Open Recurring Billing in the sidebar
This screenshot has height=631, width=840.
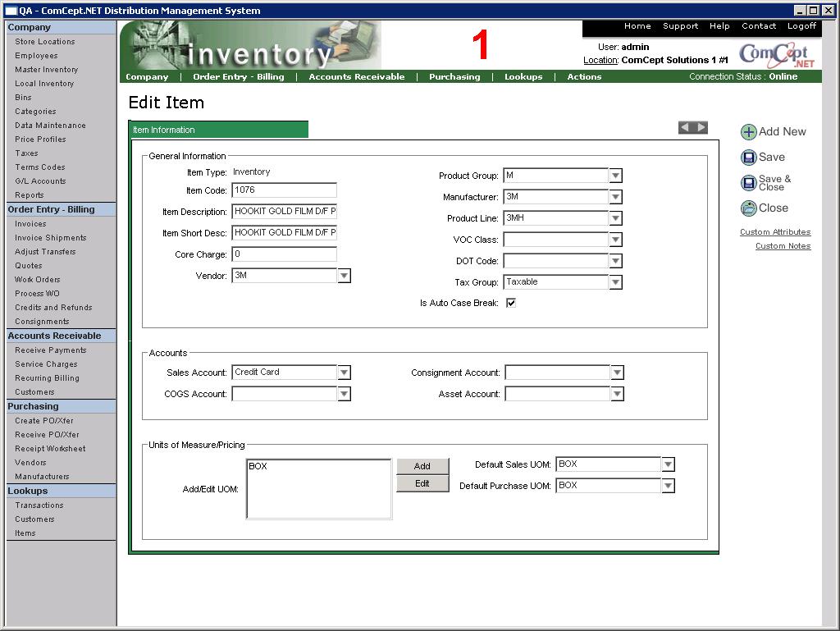coord(47,377)
